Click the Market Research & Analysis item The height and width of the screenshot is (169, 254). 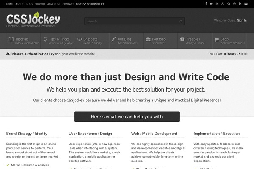[30, 165]
